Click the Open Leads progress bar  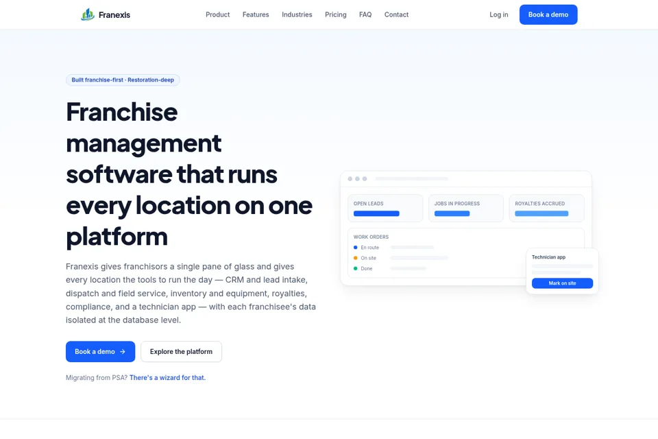pos(376,213)
